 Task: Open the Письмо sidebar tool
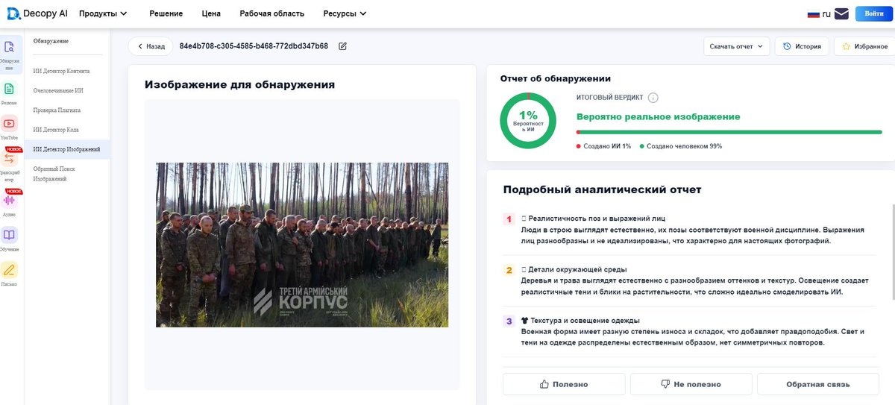click(10, 274)
